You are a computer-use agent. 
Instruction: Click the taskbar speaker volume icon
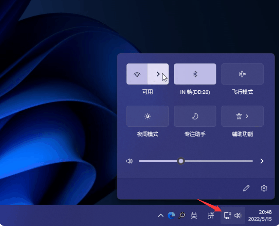pyautogui.click(x=238, y=215)
